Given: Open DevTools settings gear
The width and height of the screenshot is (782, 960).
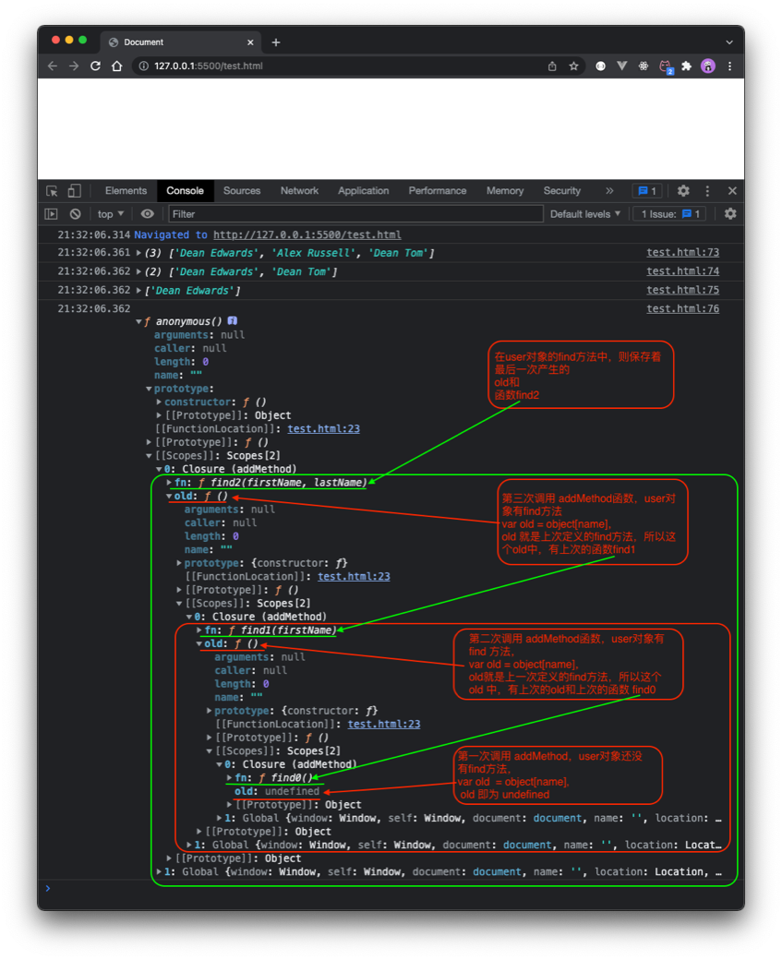Looking at the screenshot, I should (683, 191).
